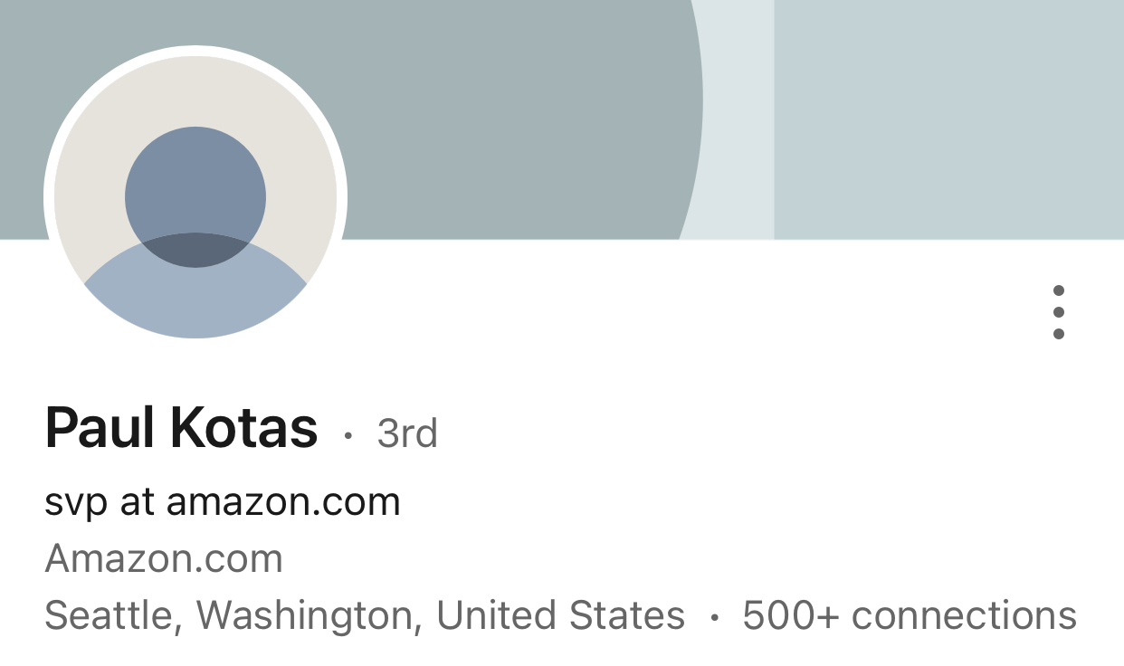Image resolution: width=1124 pixels, height=666 pixels.
Task: Click the svp at amazon.com headline
Action: point(222,500)
